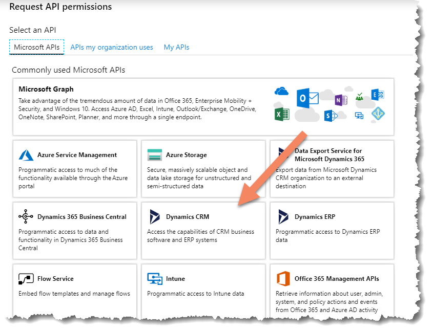Click the Dynamics ERP logo icon

click(x=283, y=217)
